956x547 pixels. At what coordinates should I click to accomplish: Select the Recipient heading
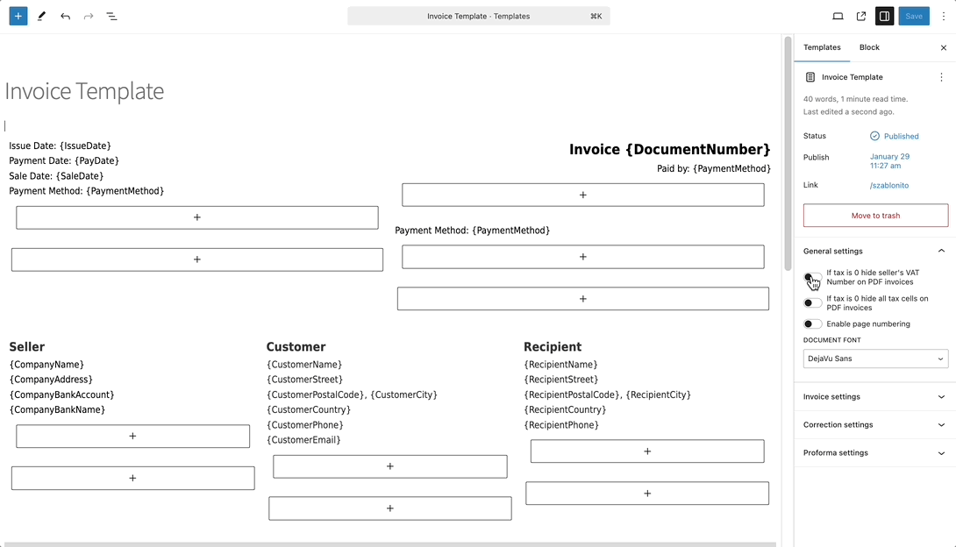click(x=553, y=346)
